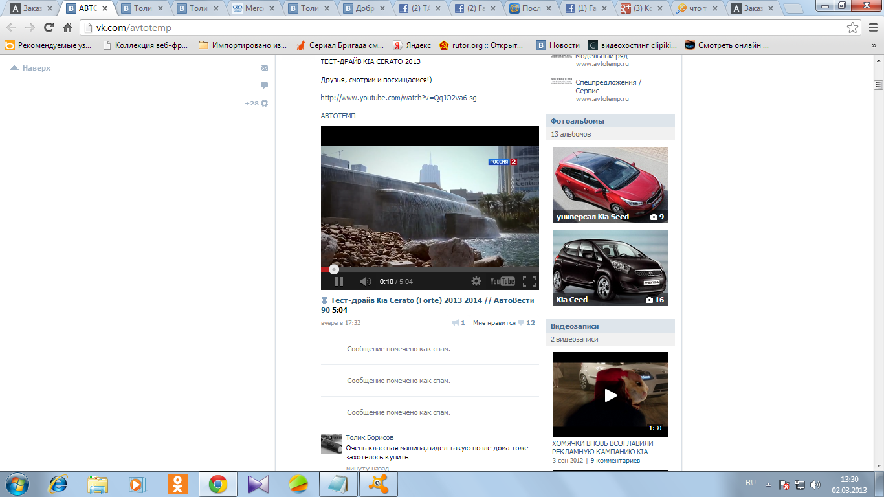
Task: Open the Chrome menu button
Action: 872,28
